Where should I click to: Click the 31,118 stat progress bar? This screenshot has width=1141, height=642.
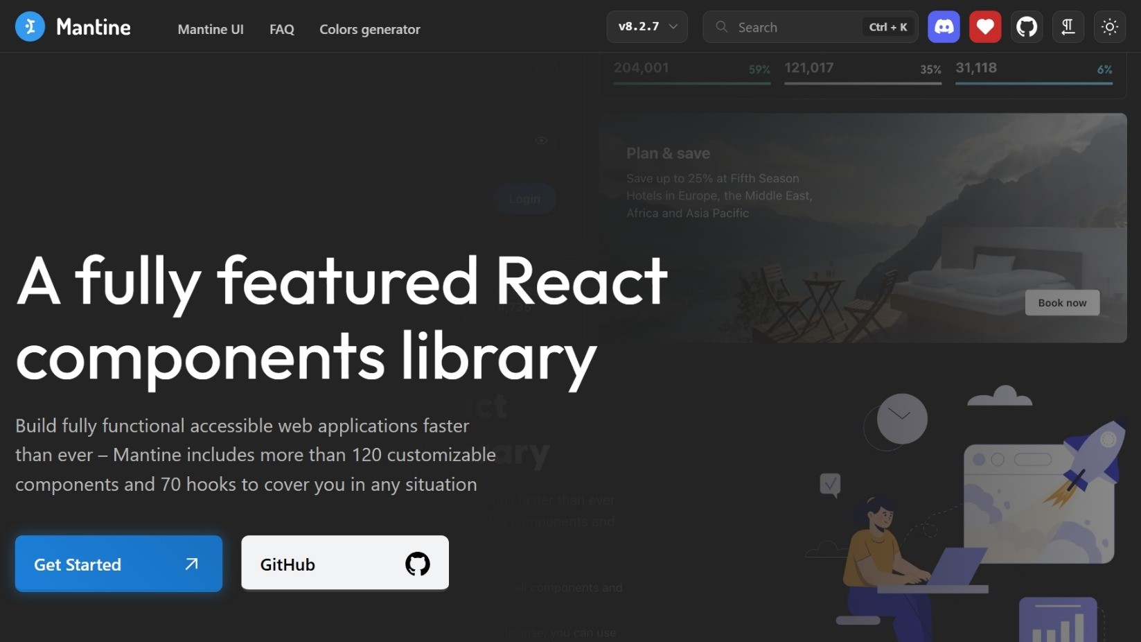(1034, 83)
